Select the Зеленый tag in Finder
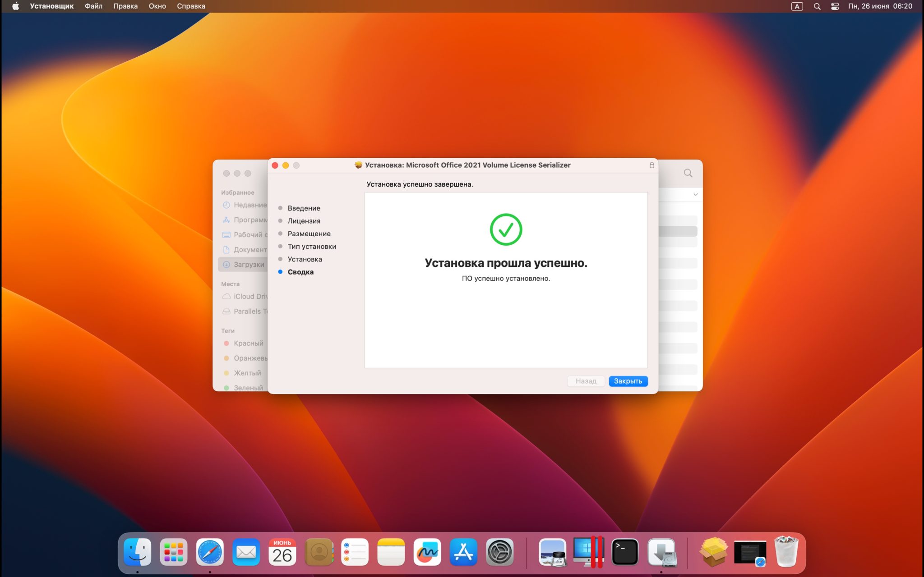 point(243,388)
